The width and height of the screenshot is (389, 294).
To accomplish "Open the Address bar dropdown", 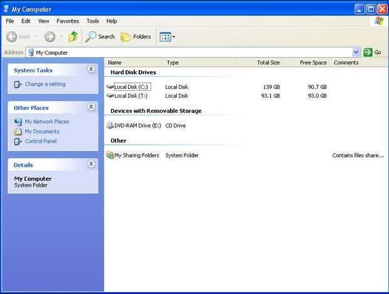I will click(x=356, y=52).
